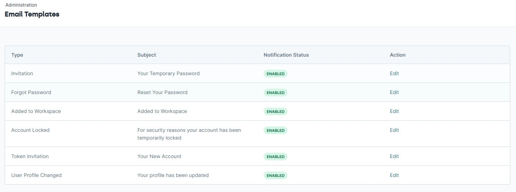Image resolution: width=516 pixels, height=192 pixels.
Task: Click the Subject column header
Action: [147, 55]
